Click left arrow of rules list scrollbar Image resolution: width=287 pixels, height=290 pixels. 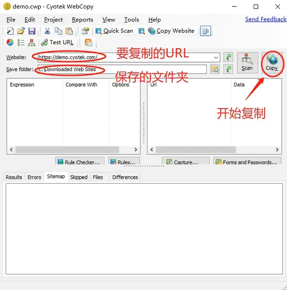coord(11,150)
